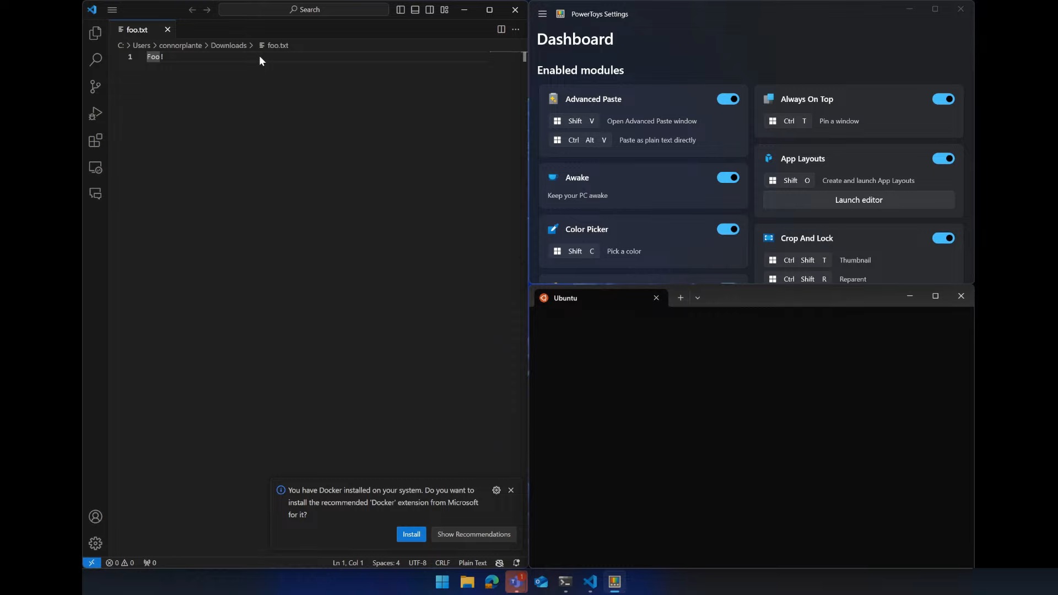The image size is (1058, 595).
Task: Toggle the Crop And Lock module off
Action: [x=943, y=238]
